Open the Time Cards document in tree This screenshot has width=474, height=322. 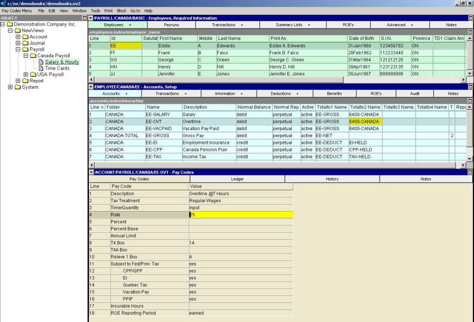(57, 68)
